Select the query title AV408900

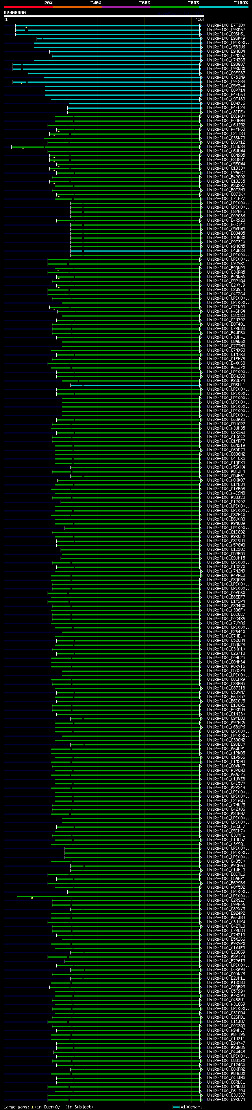pyautogui.click(x=15, y=13)
